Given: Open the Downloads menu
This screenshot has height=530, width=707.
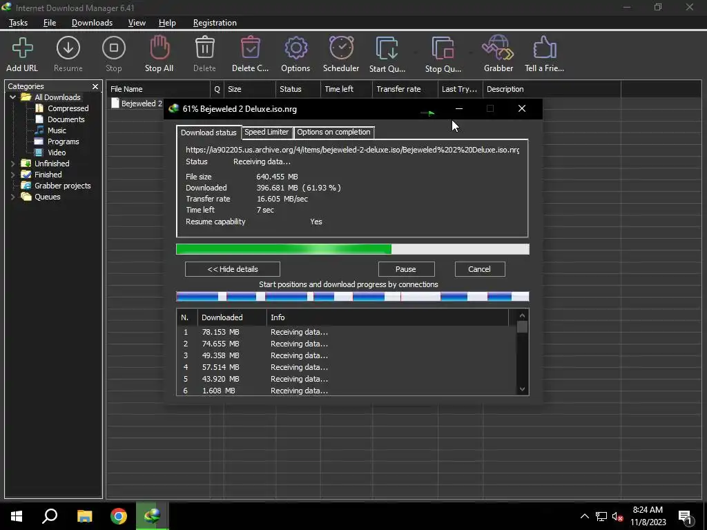Looking at the screenshot, I should click(x=92, y=23).
